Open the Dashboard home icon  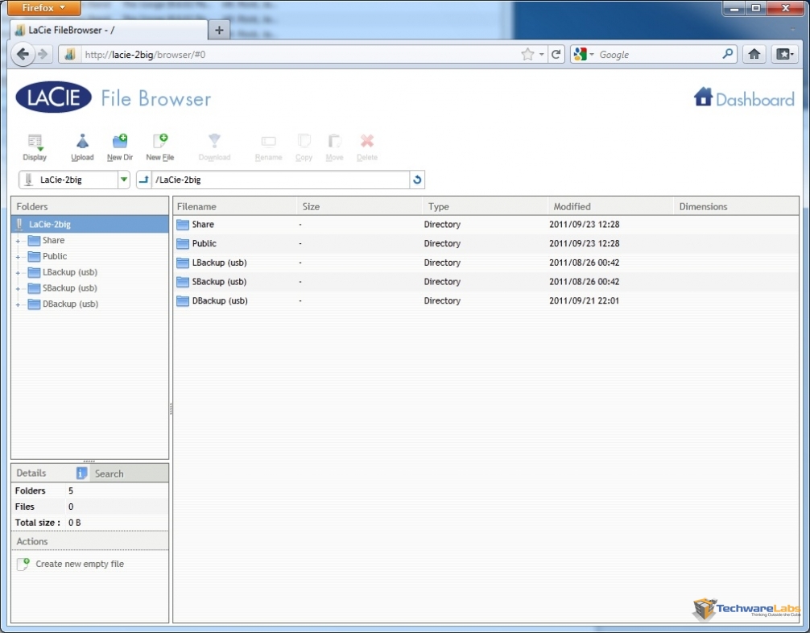pos(703,97)
